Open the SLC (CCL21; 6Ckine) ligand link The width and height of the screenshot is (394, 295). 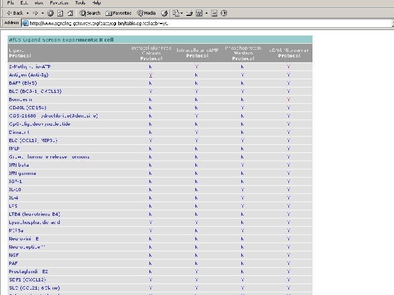coord(34,288)
